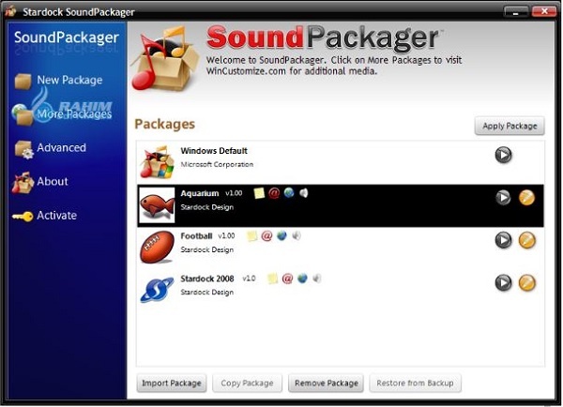This screenshot has width=563, height=407.
Task: Click the Remove Package button
Action: [x=326, y=384]
